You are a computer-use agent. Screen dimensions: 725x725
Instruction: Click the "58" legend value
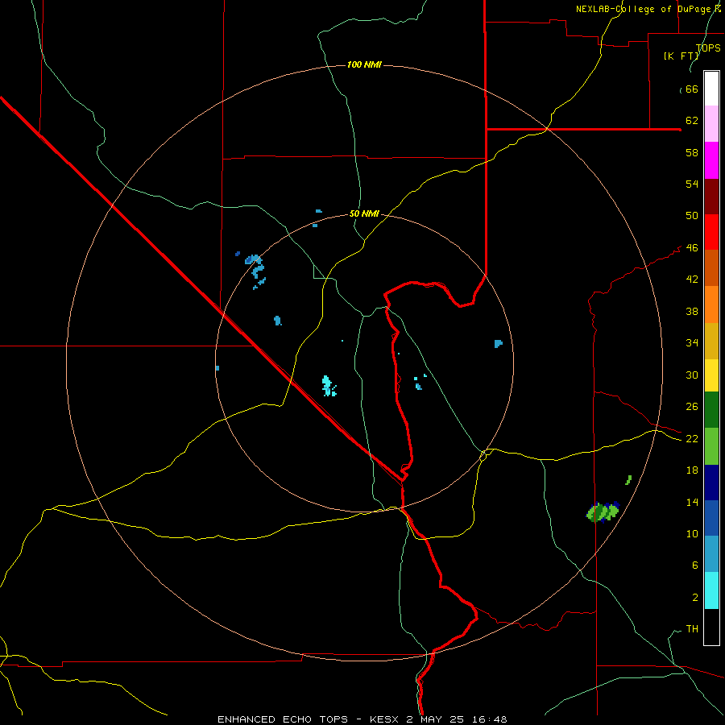point(692,152)
